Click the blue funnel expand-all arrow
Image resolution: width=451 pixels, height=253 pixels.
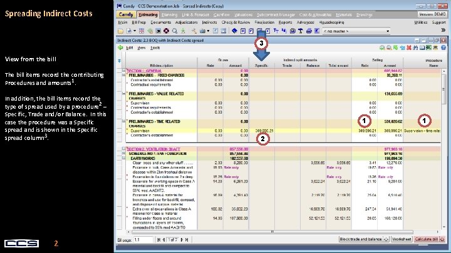[x=120, y=61]
